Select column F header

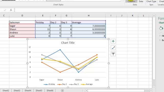click(56, 16)
